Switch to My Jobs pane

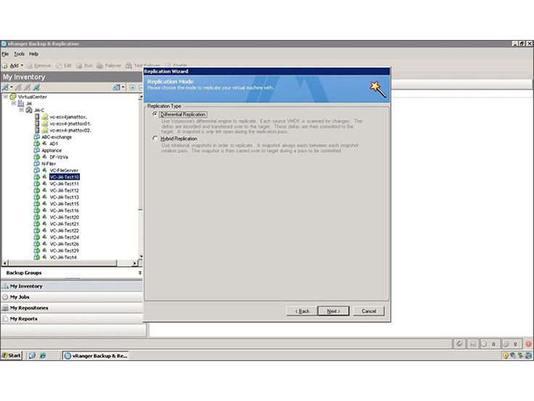pyautogui.click(x=72, y=297)
